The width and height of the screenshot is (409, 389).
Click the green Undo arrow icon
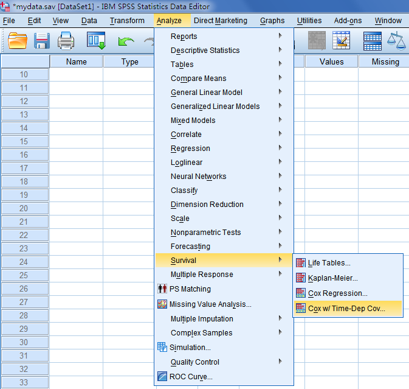126,41
